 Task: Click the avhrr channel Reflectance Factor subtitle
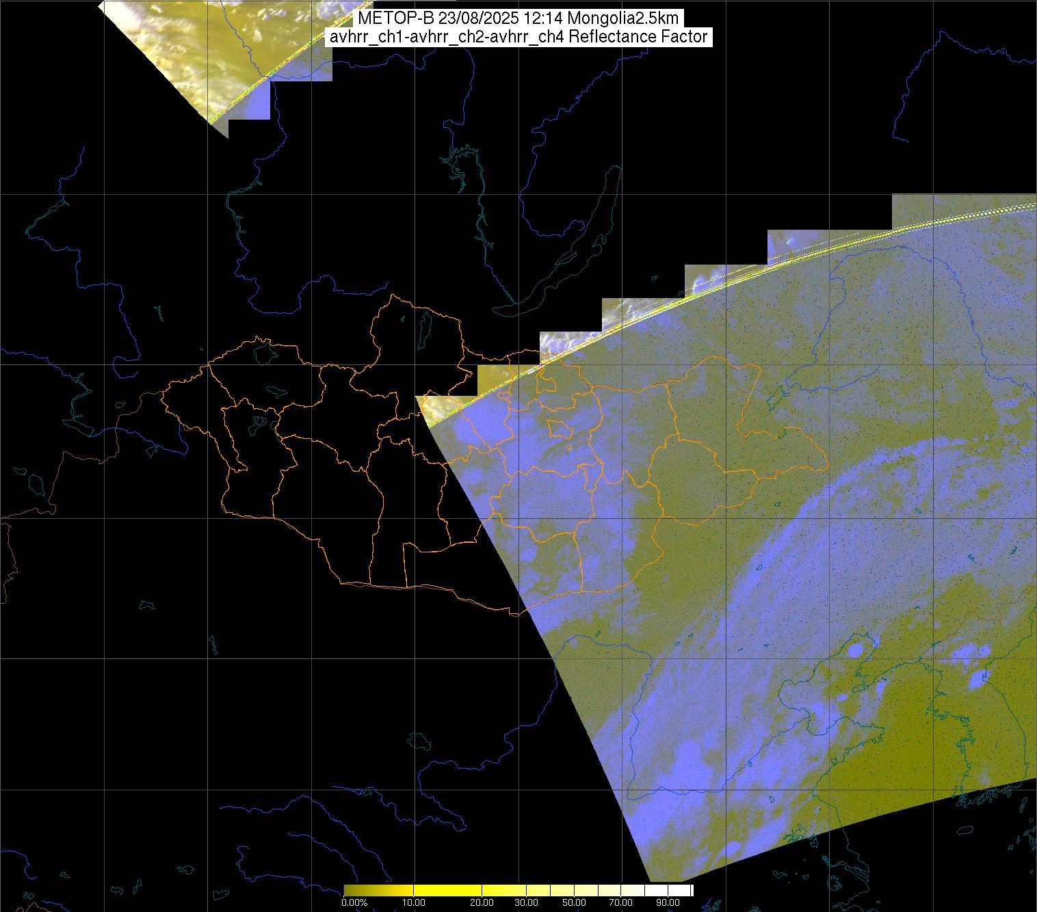(518, 37)
